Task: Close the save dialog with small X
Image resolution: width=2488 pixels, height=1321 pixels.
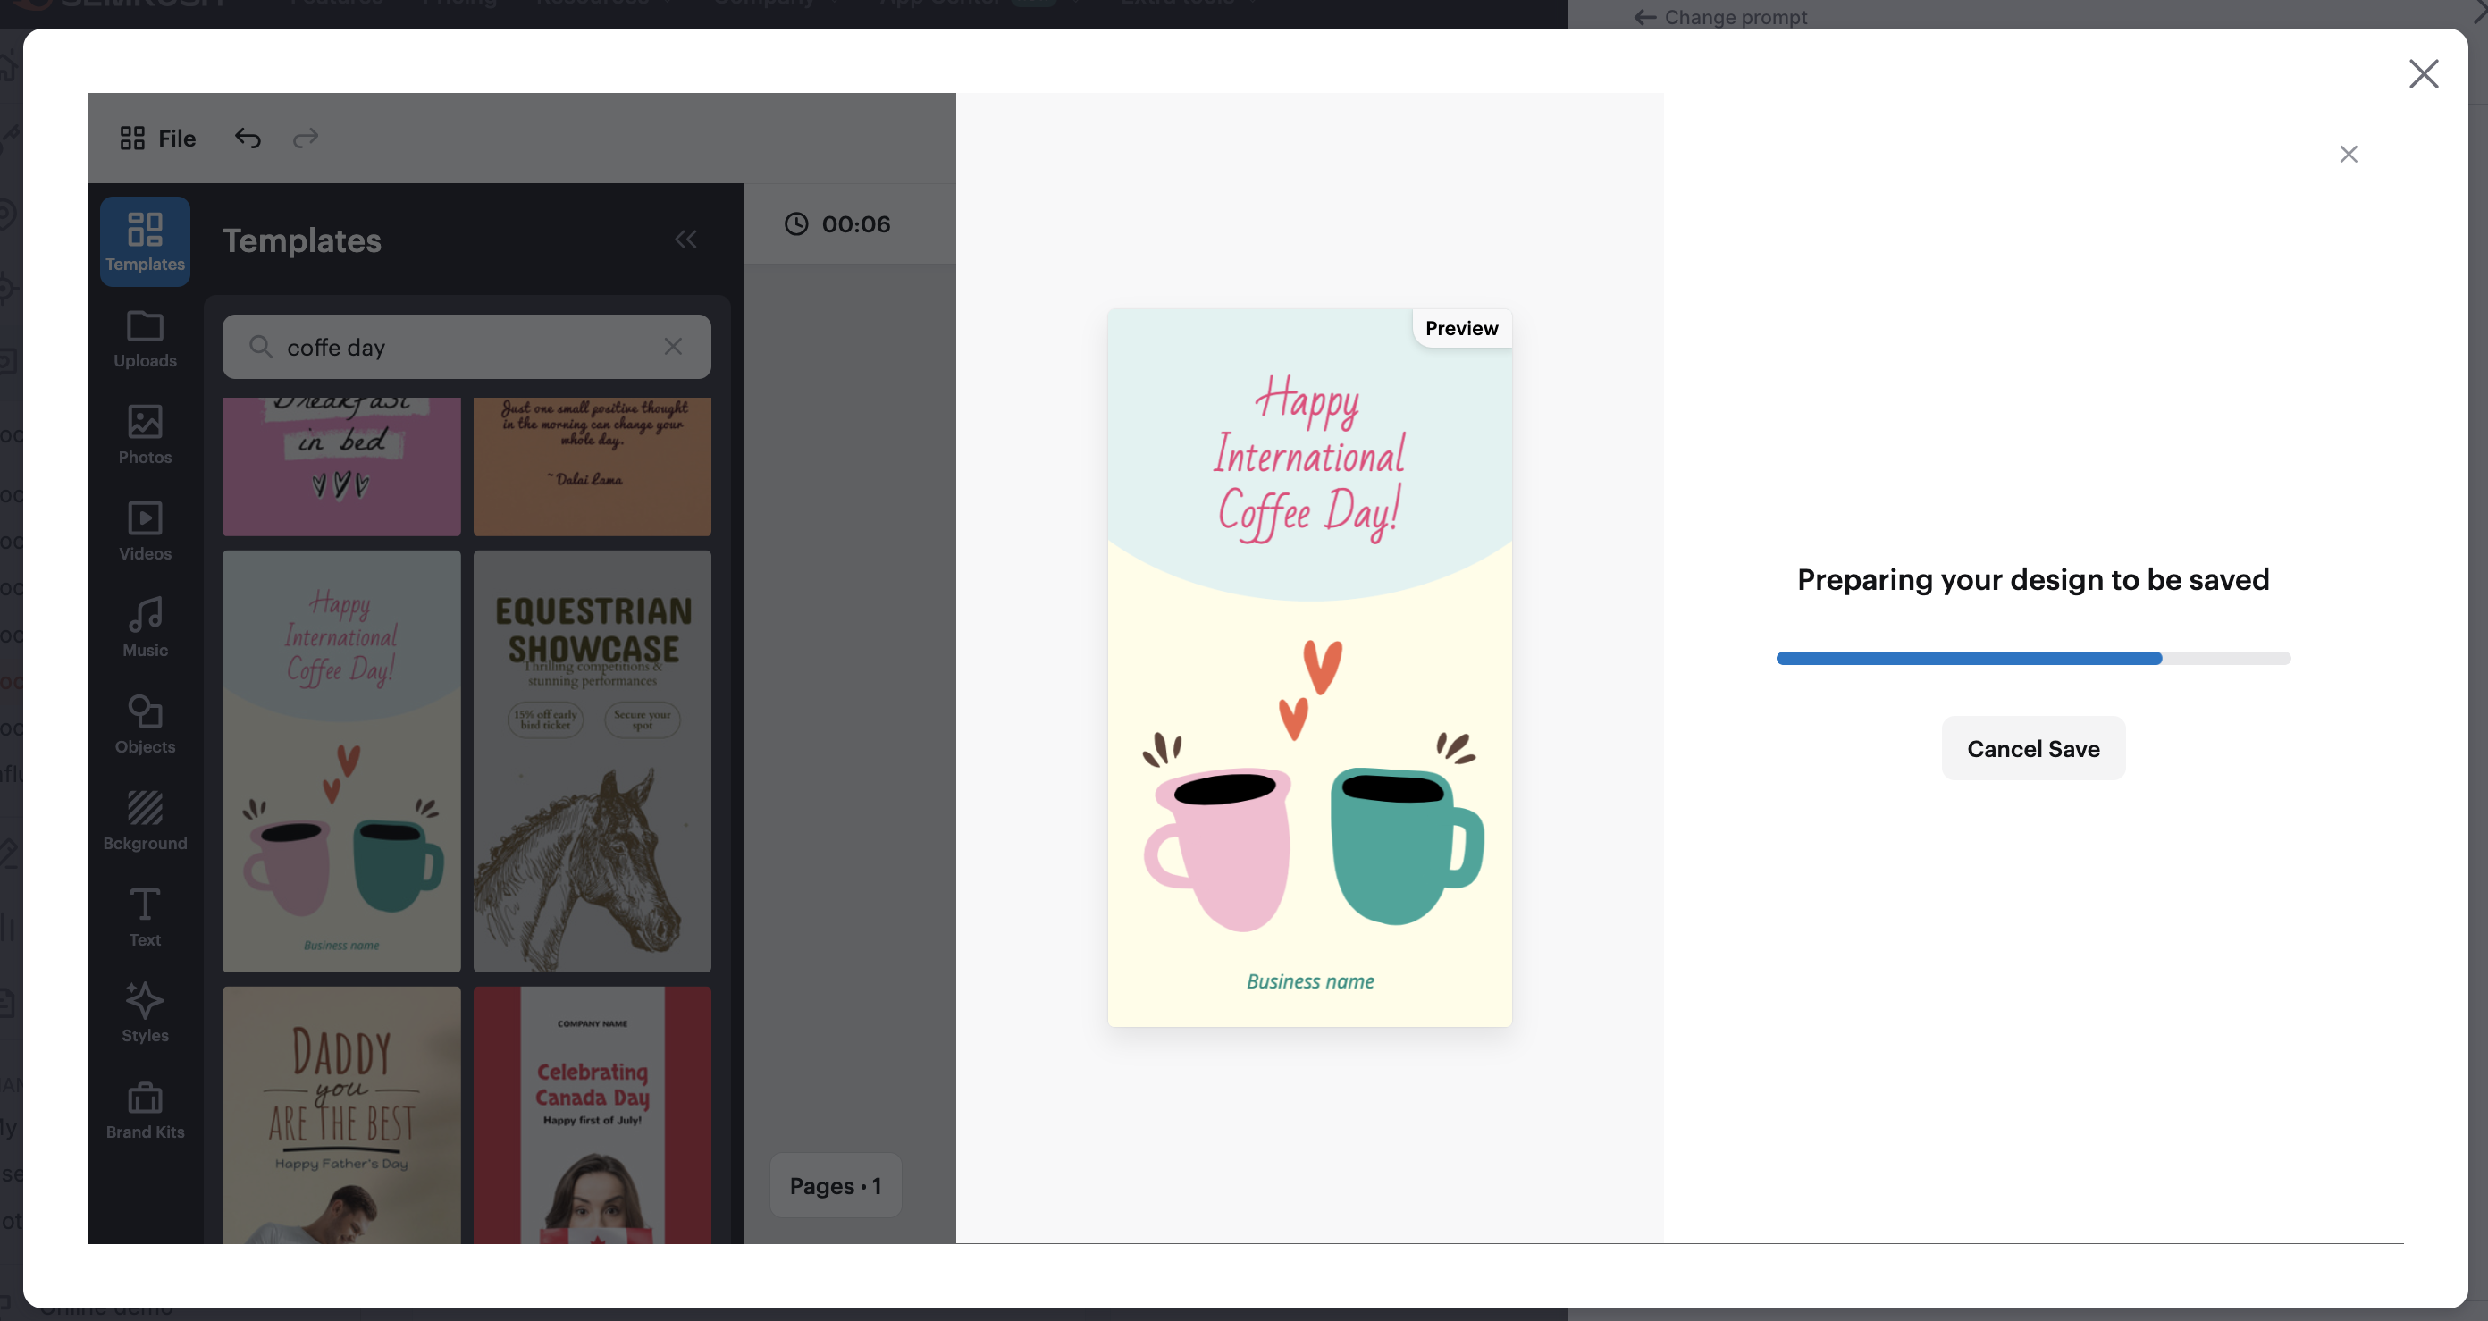Action: tap(2349, 155)
